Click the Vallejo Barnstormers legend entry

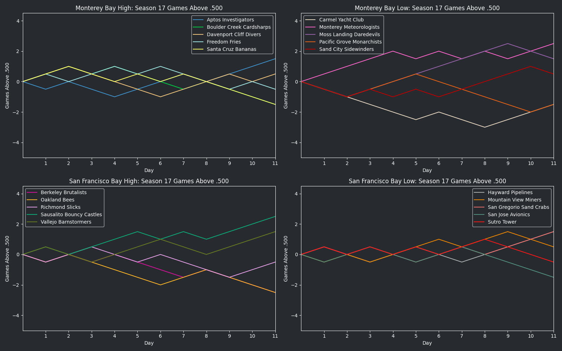(x=66, y=222)
